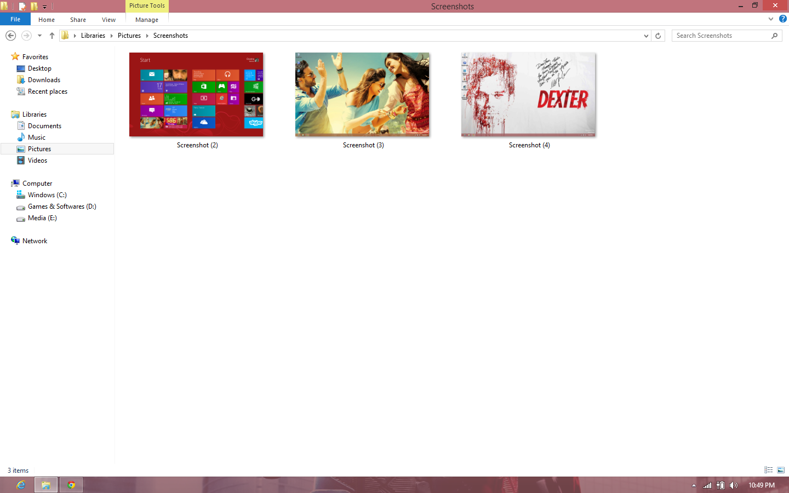This screenshot has height=493, width=789.
Task: Expand the ribbon with the chevron
Action: point(771,19)
